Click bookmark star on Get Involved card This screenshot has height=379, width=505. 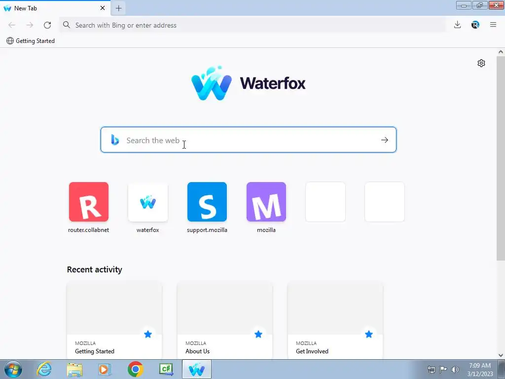tap(369, 334)
